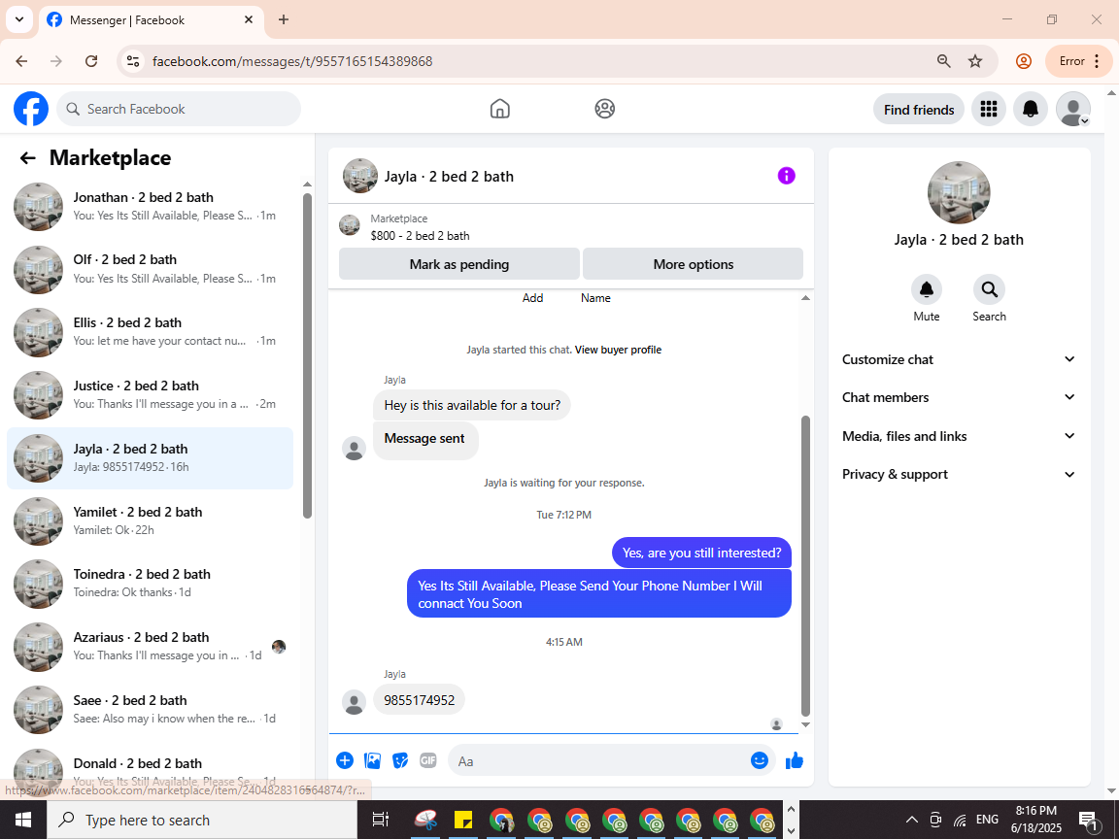
Task: Click the large Jayla listing thumbnail
Action: 959,192
